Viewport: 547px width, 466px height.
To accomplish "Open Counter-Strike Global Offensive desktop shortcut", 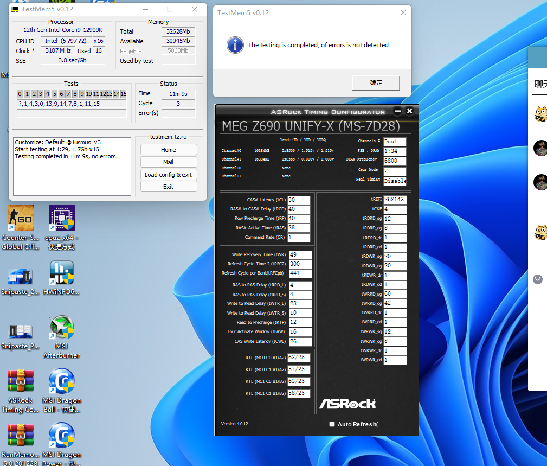I will click(21, 227).
